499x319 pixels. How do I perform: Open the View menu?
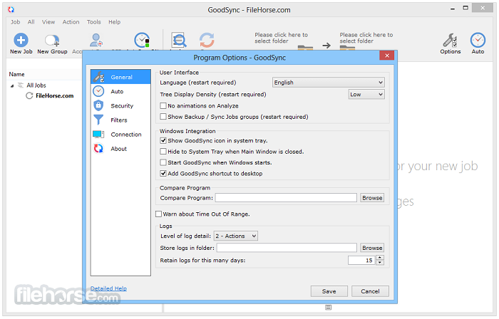pos(48,22)
